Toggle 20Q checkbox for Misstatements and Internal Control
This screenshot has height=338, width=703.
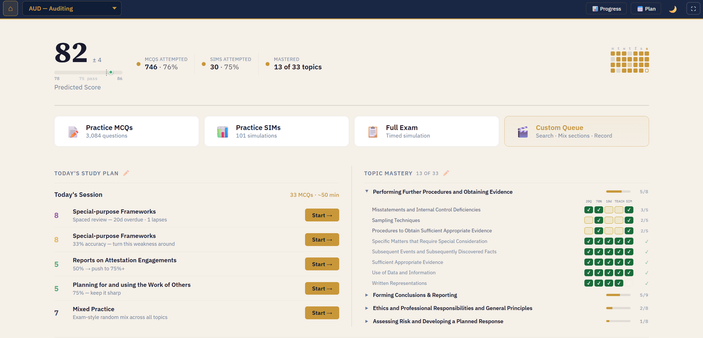click(x=589, y=210)
